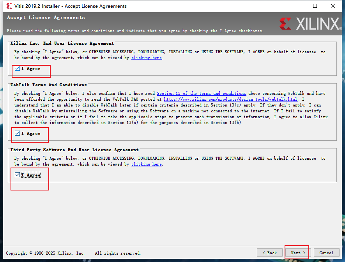This screenshot has width=345, height=262.
Task: Open Section 13 of the terms and conditions link
Action: (x=201, y=93)
